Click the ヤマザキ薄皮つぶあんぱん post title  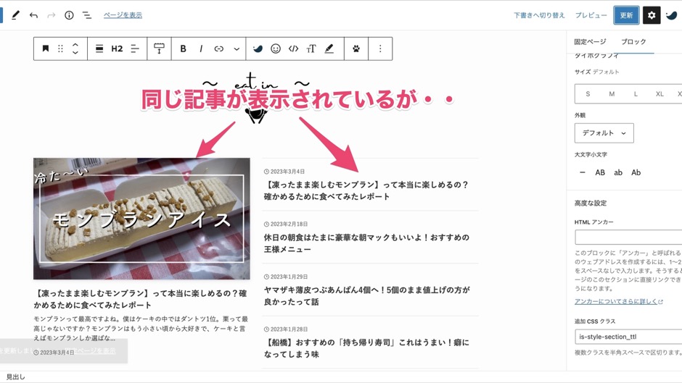coord(366,295)
